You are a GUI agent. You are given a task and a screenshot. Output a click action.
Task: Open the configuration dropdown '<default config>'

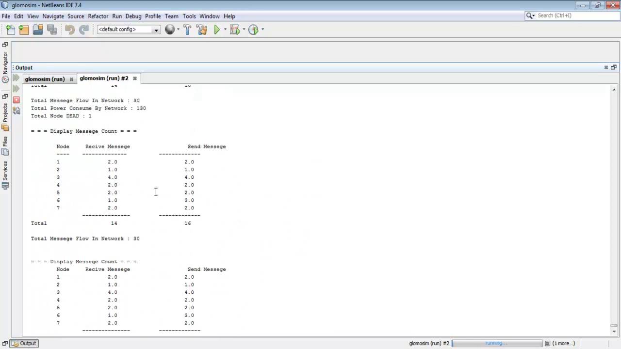point(129,30)
